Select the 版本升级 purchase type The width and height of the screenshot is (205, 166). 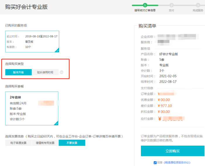pos(18,72)
